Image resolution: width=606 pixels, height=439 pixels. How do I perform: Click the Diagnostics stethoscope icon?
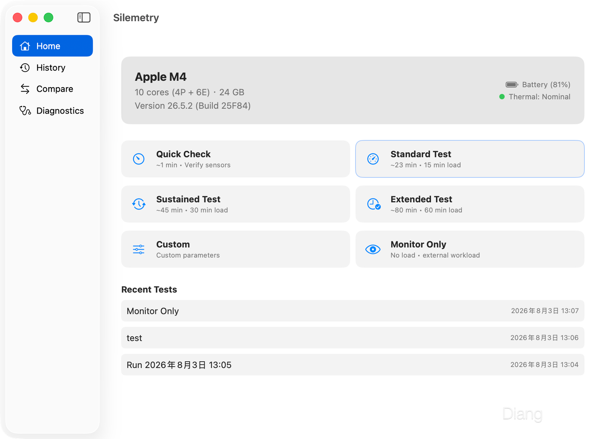click(25, 111)
